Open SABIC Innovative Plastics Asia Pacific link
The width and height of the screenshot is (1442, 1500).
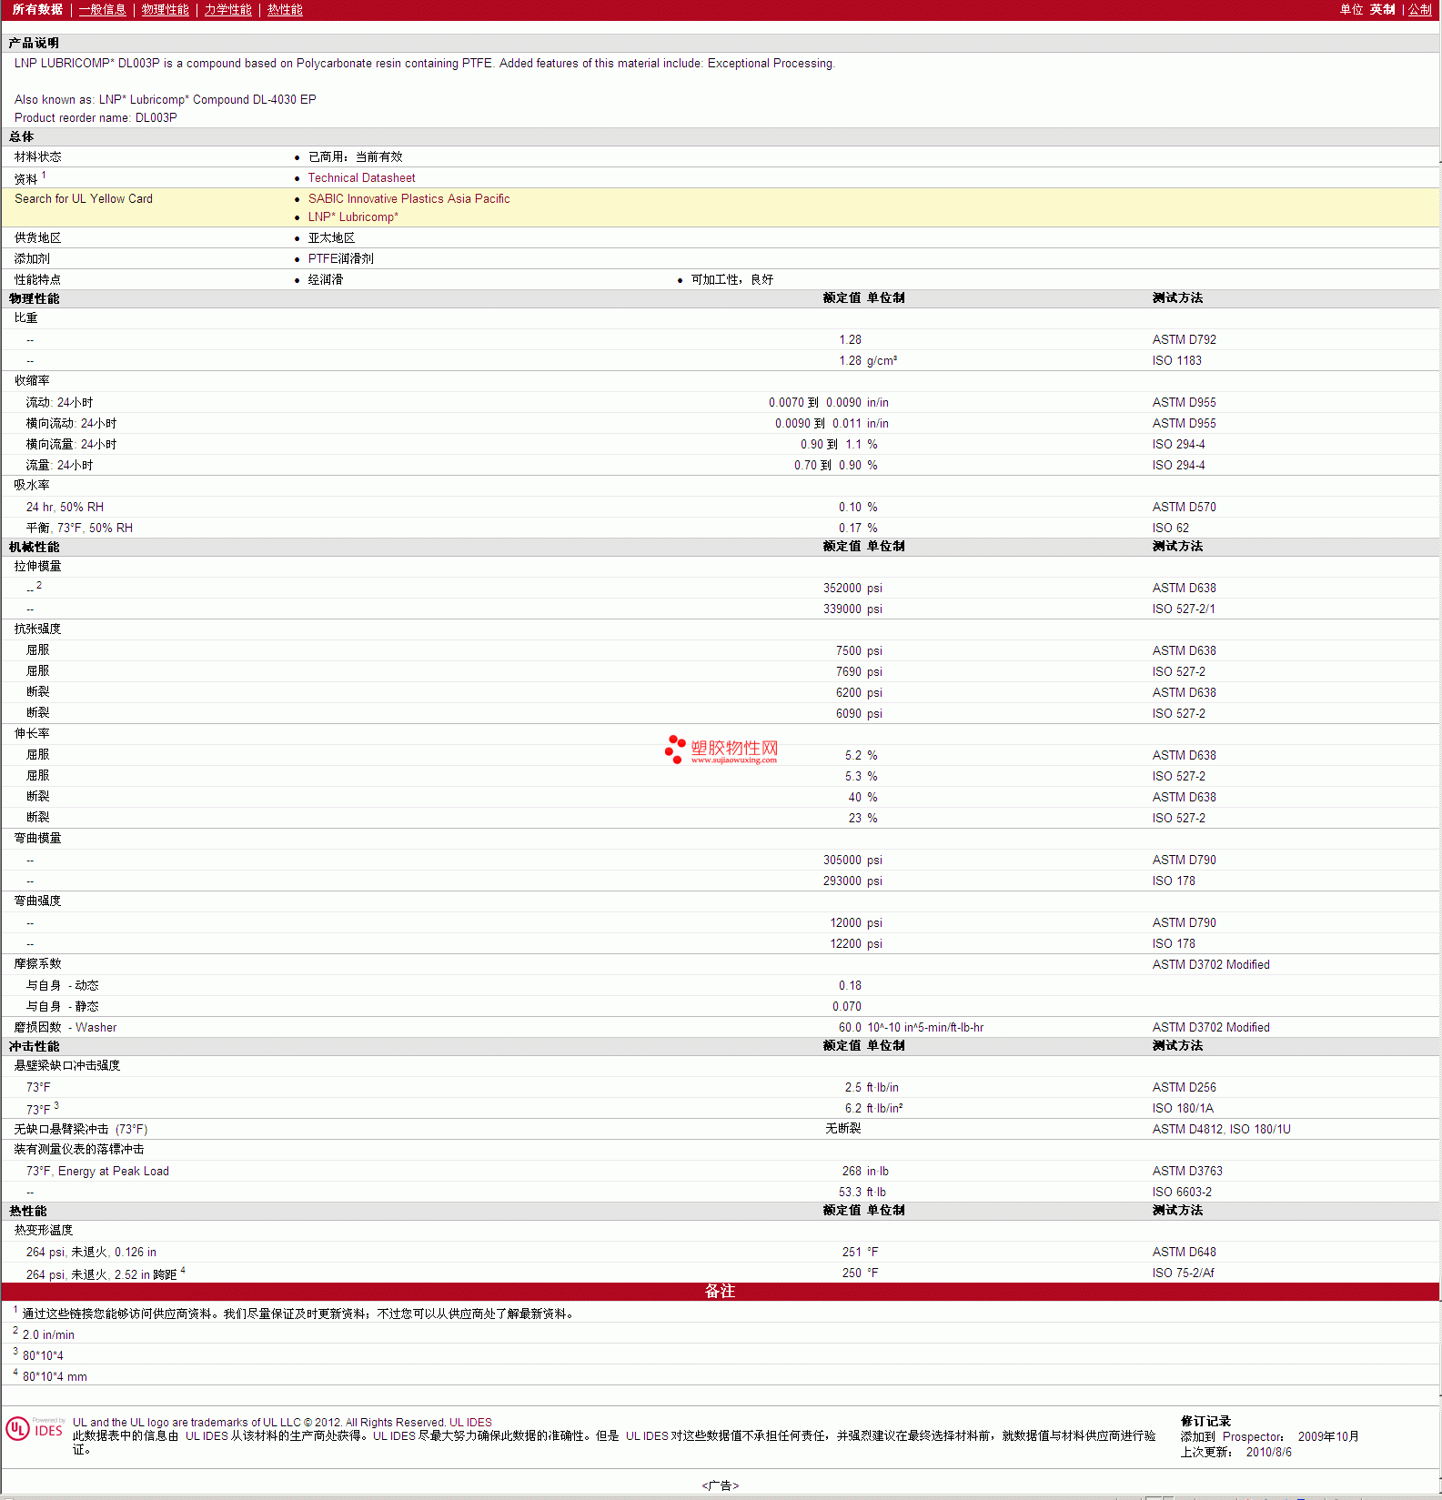(408, 199)
